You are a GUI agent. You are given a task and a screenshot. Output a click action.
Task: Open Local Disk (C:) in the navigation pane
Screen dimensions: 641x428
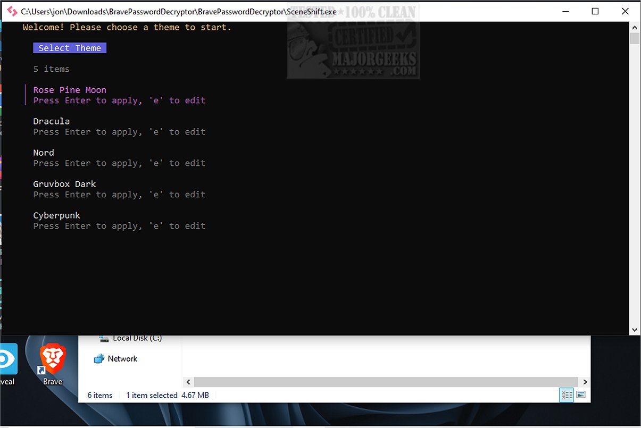point(137,338)
